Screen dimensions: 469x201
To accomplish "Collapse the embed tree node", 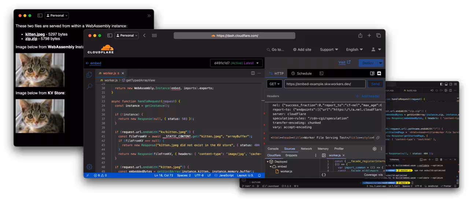I will tap(271, 166).
